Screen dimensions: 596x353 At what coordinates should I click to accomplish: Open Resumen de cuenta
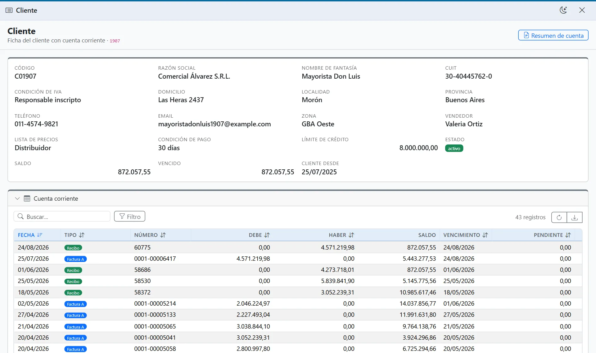(x=553, y=35)
